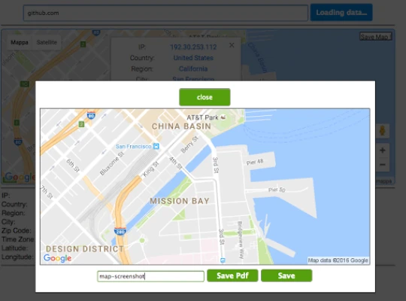Image resolution: width=406 pixels, height=301 pixels.
Task: Zoom in with the plus button
Action: click(383, 150)
